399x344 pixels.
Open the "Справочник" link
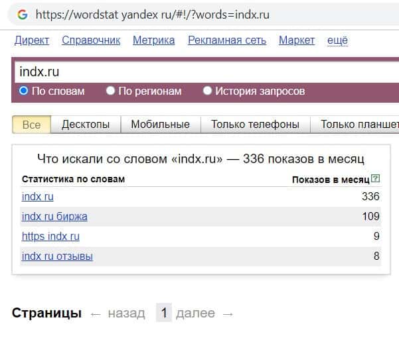click(x=91, y=40)
